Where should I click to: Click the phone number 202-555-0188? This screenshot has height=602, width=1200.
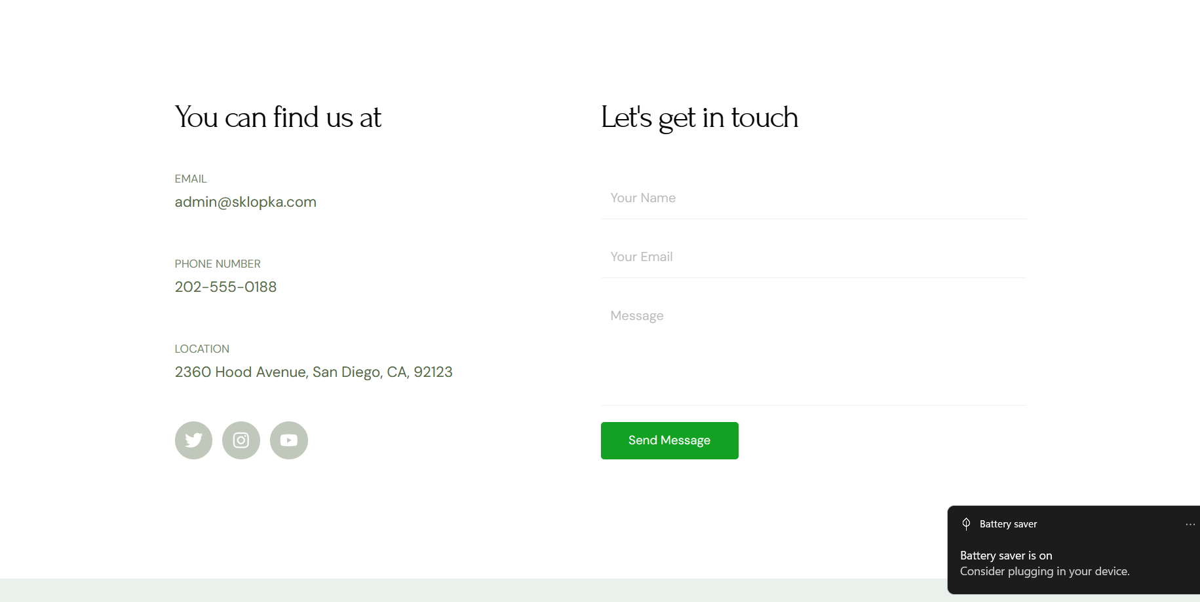click(225, 287)
